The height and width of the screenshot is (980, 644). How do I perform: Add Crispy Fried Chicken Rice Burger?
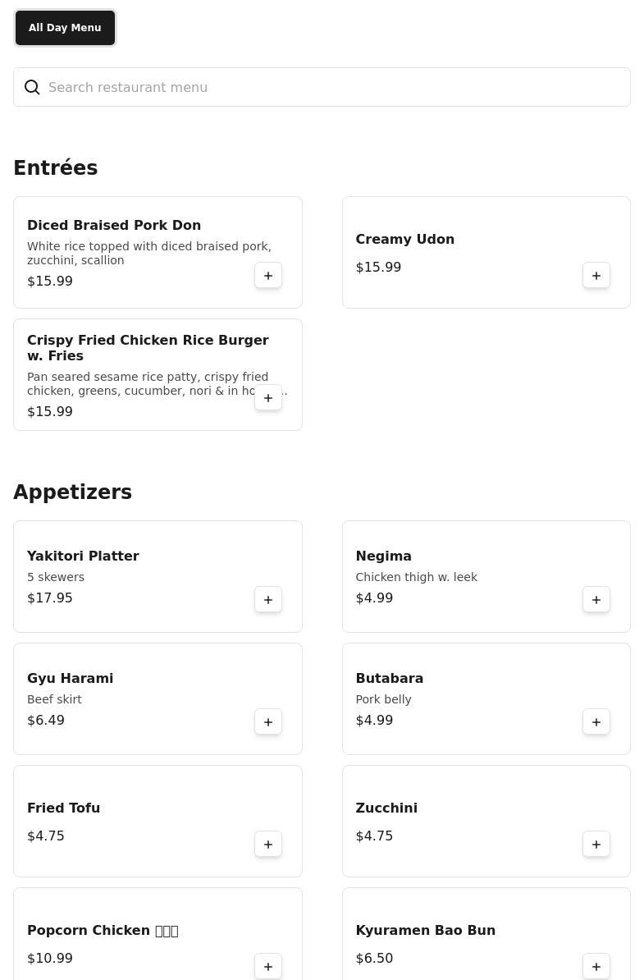click(268, 398)
